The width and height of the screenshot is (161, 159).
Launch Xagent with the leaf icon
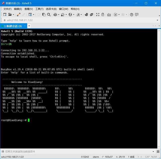(x=91, y=15)
